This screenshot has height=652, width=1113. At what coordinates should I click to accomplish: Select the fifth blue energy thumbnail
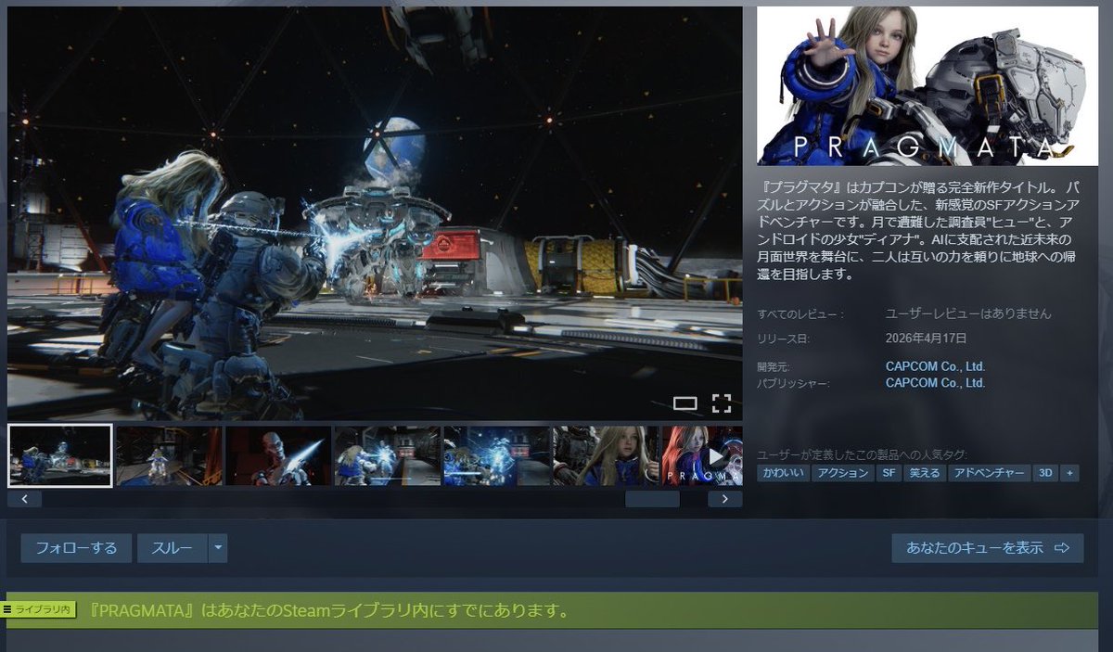click(496, 456)
